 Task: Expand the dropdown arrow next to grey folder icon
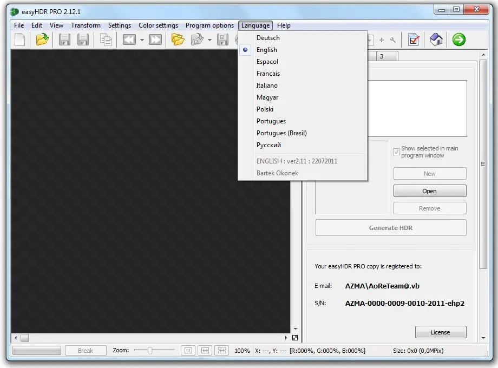(x=209, y=40)
